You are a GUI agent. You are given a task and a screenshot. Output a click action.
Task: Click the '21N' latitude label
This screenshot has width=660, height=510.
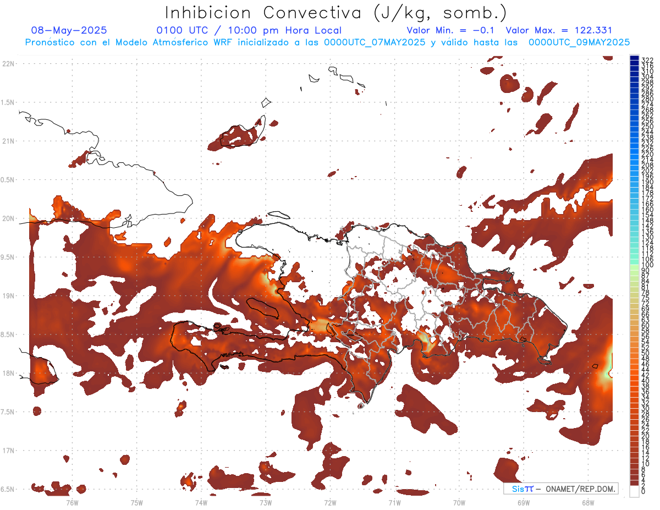coord(8,141)
